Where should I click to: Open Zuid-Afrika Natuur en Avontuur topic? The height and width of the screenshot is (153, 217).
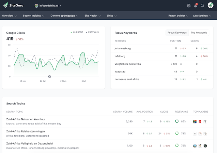[26, 119]
